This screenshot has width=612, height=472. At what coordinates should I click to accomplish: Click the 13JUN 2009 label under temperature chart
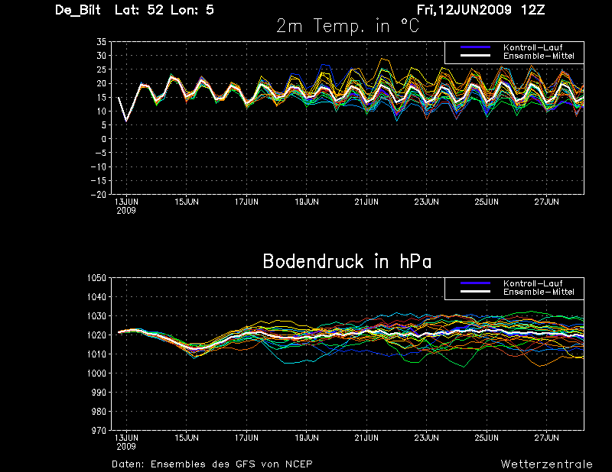tap(126, 206)
